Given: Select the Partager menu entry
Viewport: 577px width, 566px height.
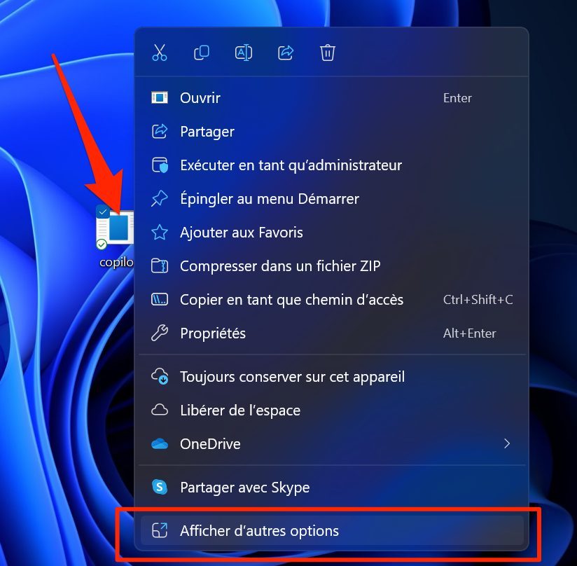Looking at the screenshot, I should click(331, 132).
